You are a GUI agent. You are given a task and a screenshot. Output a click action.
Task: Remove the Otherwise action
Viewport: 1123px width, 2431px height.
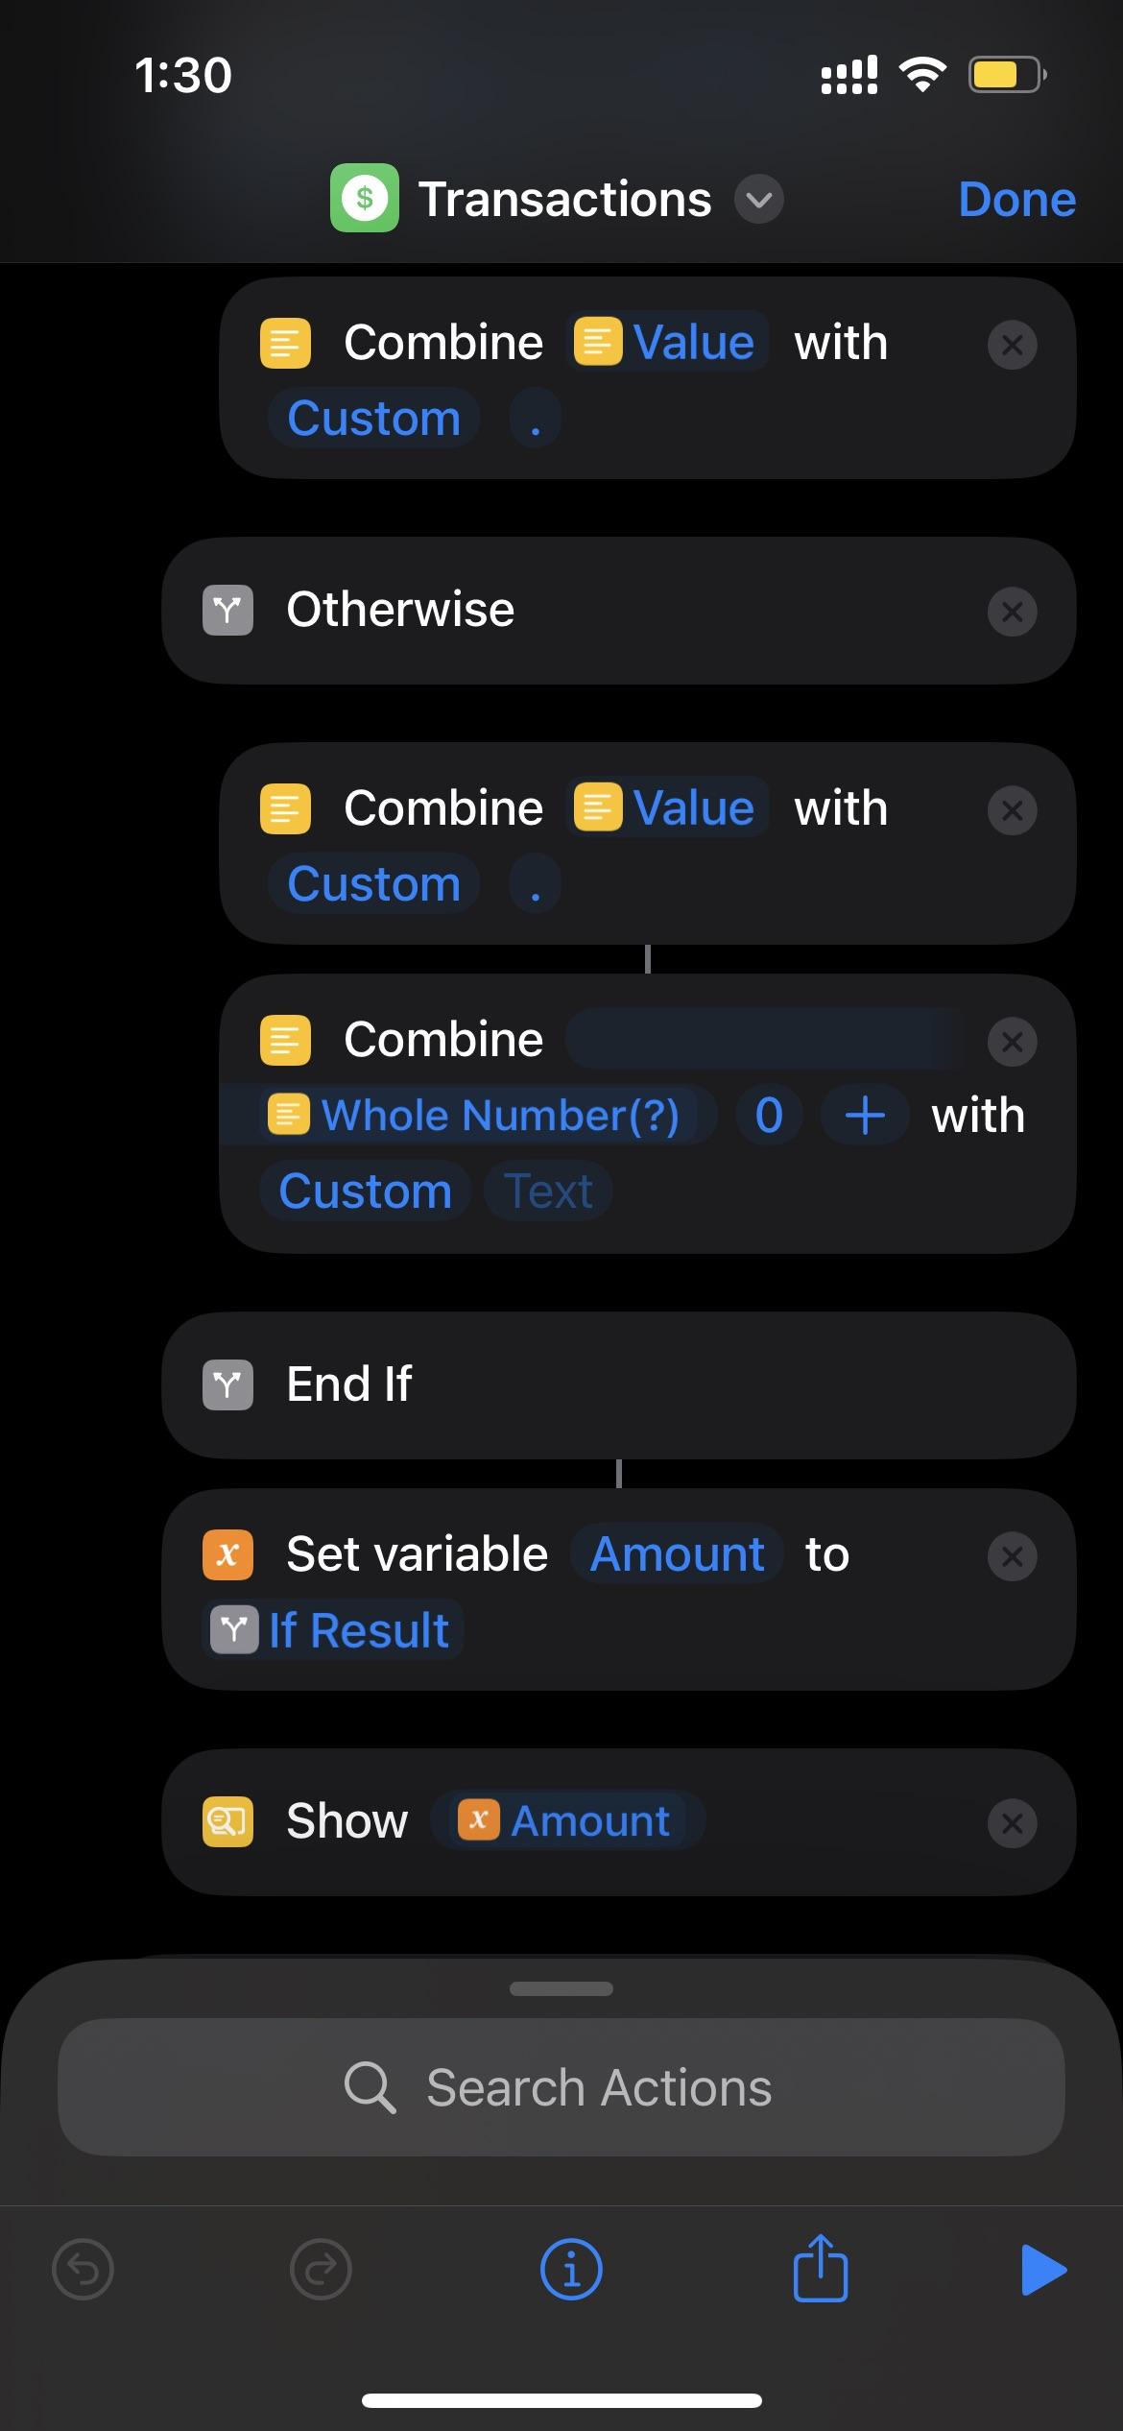pyautogui.click(x=1012, y=612)
